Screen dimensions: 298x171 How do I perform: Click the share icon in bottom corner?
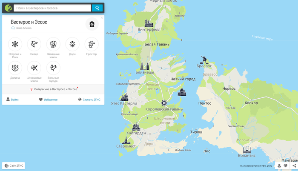(x=294, y=166)
